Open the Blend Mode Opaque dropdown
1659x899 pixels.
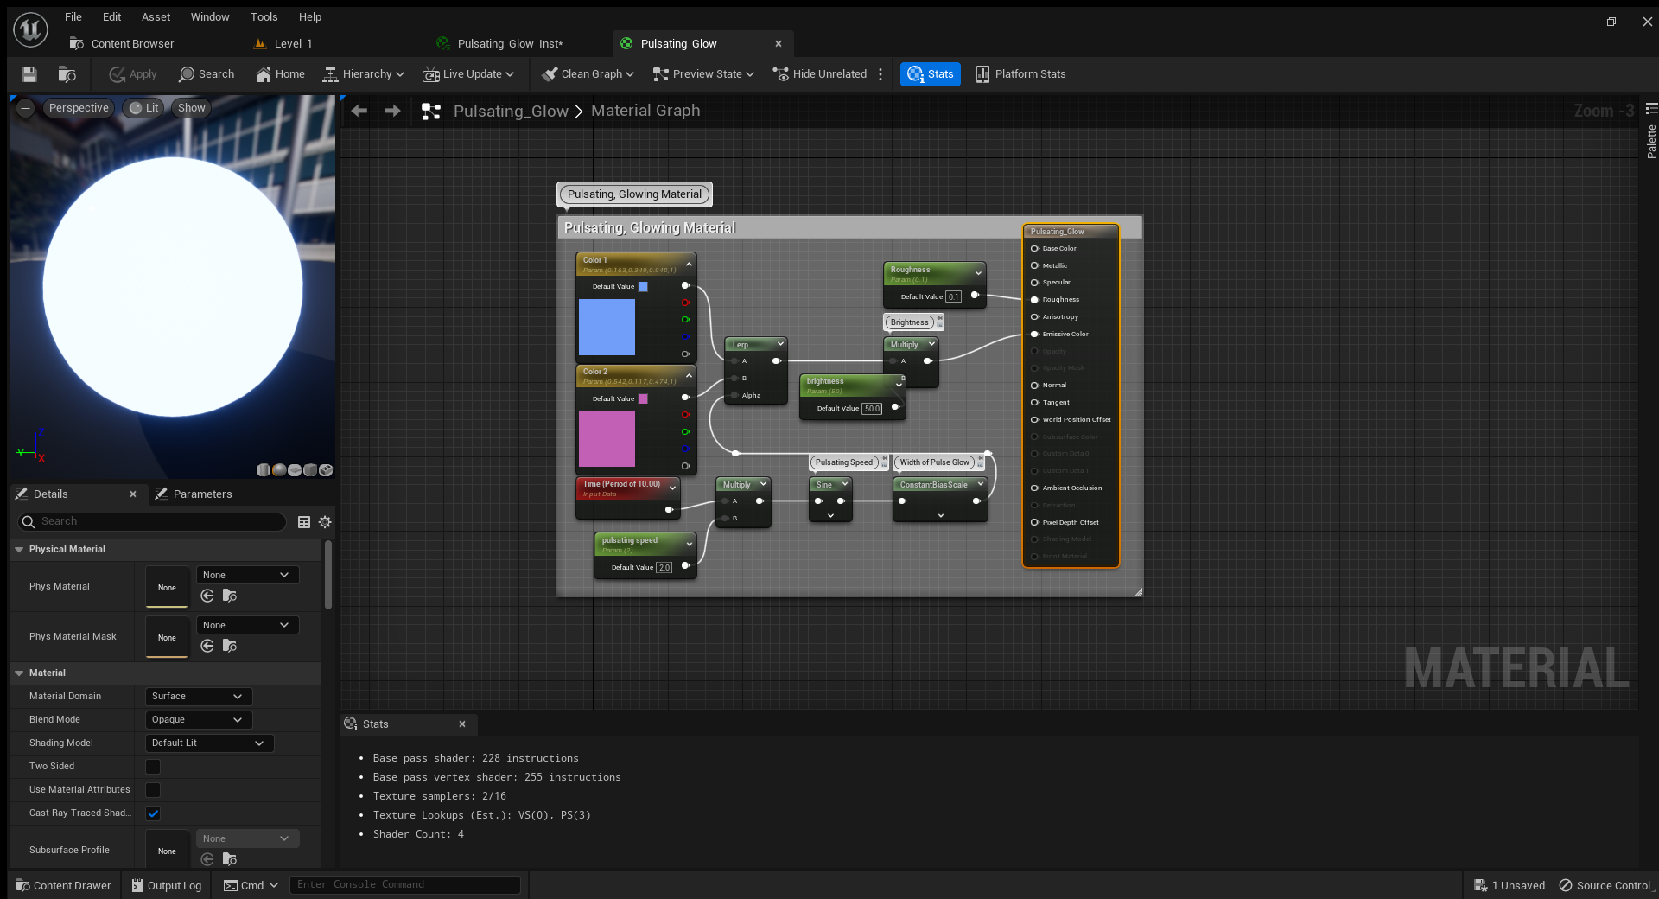[x=198, y=720]
